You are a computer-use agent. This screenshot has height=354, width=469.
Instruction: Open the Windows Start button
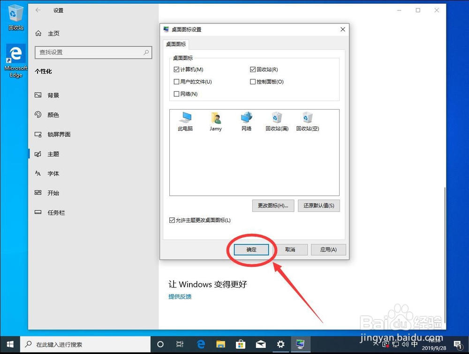(x=10, y=345)
